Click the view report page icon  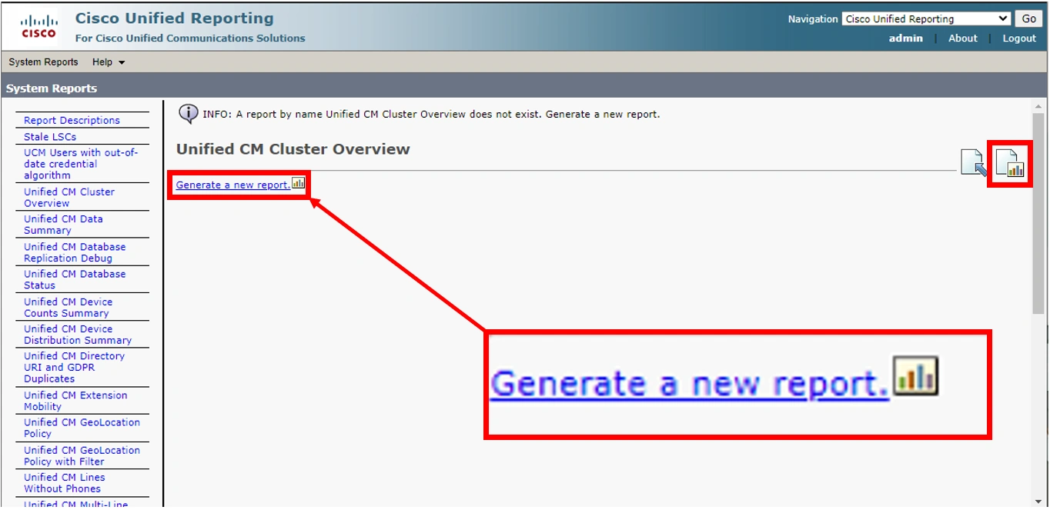(974, 162)
